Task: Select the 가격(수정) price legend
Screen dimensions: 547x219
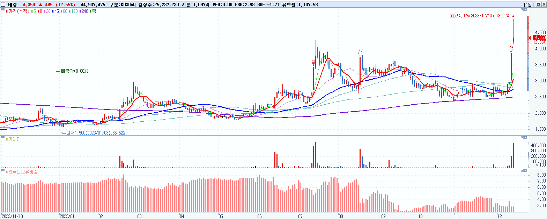Action: [x=19, y=11]
